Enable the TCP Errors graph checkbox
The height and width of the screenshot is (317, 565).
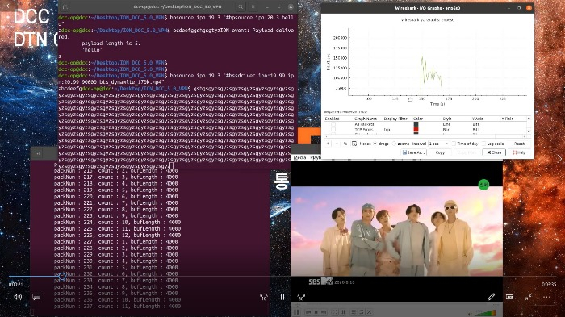[x=333, y=130]
